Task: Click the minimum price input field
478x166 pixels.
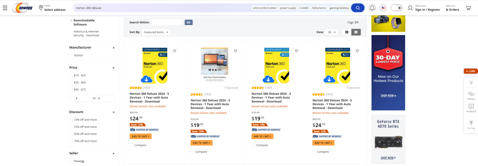Action: [83, 98]
